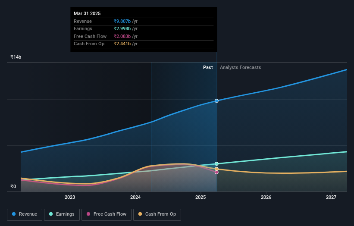Click the blue dot in the Revenue legend

point(14,214)
